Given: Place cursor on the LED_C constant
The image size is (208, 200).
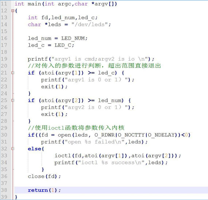Looking at the screenshot, I should [63, 45].
